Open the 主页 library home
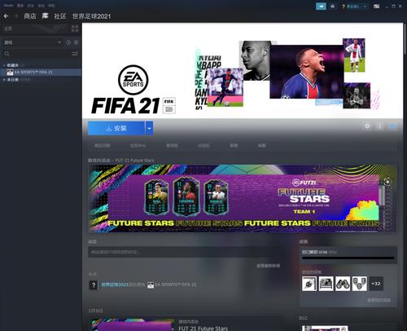 8,29
